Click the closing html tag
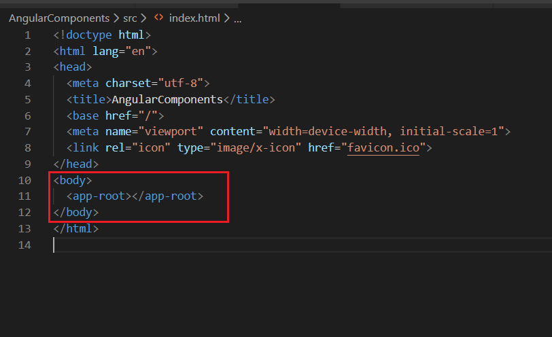552x337 pixels. point(75,229)
